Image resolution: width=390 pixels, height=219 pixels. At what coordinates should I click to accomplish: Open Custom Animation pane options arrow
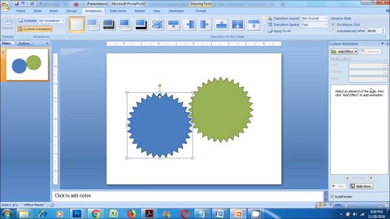pyautogui.click(x=382, y=44)
